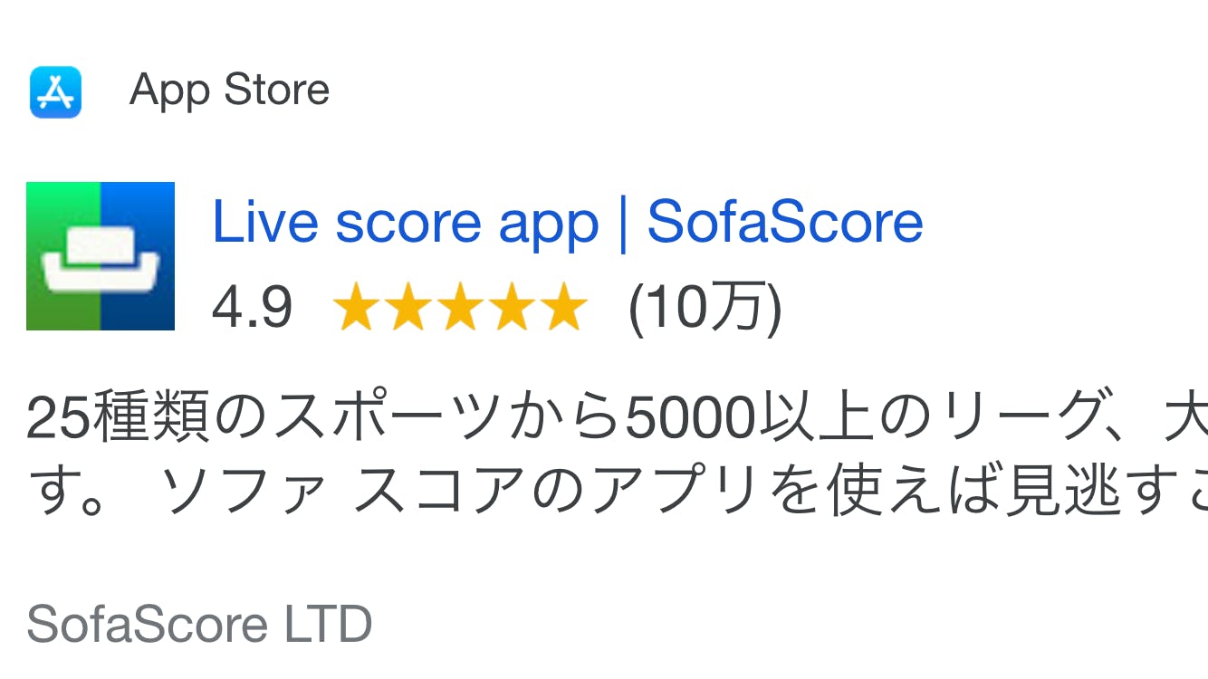Click the fourth gold rating star

pos(512,307)
